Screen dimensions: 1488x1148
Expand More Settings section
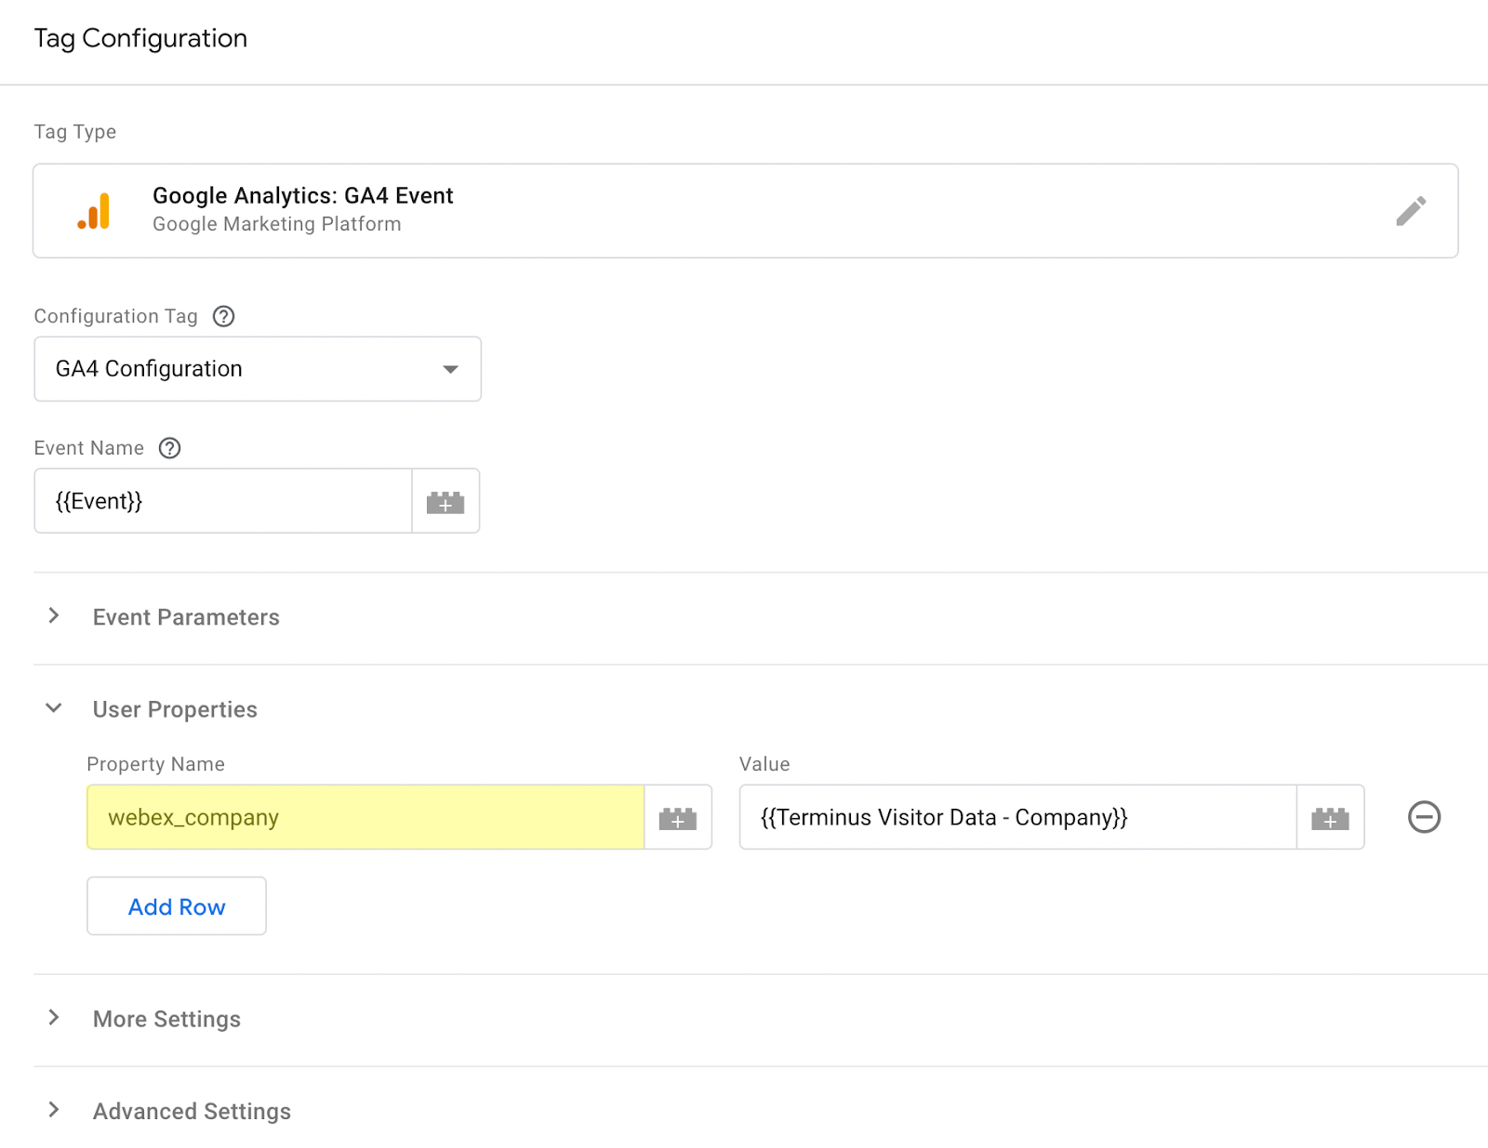tap(54, 1018)
